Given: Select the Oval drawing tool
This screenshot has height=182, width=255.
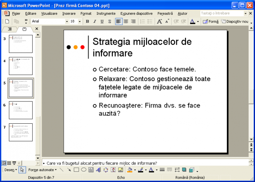Looking at the screenshot, I should [84, 170].
